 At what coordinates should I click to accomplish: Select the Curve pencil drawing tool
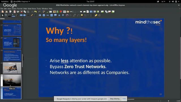[32, 15]
